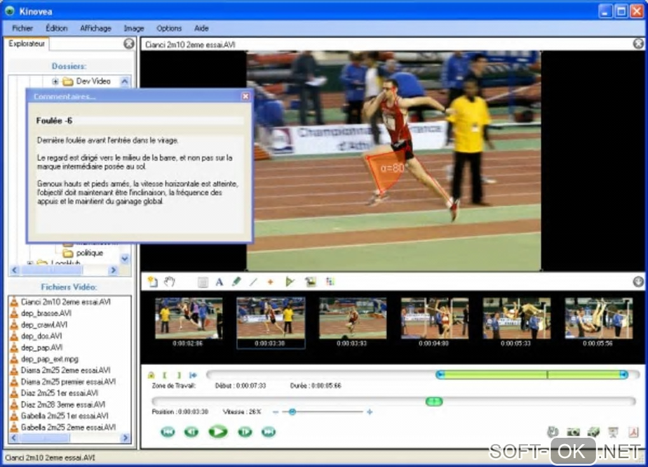Image resolution: width=648 pixels, height=467 pixels.
Task: Select the politique folder
Action: tap(90, 253)
